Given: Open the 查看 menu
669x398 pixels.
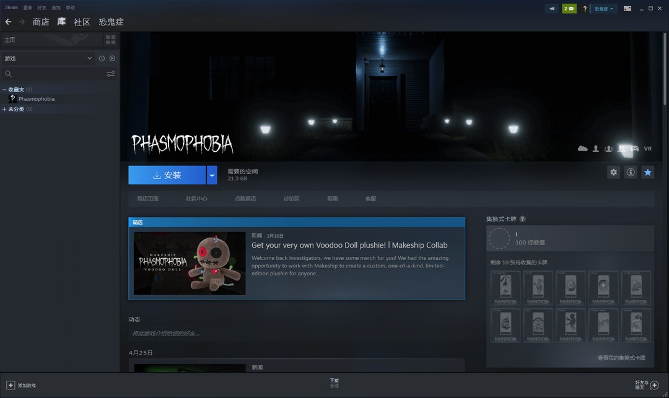Looking at the screenshot, I should point(28,7).
